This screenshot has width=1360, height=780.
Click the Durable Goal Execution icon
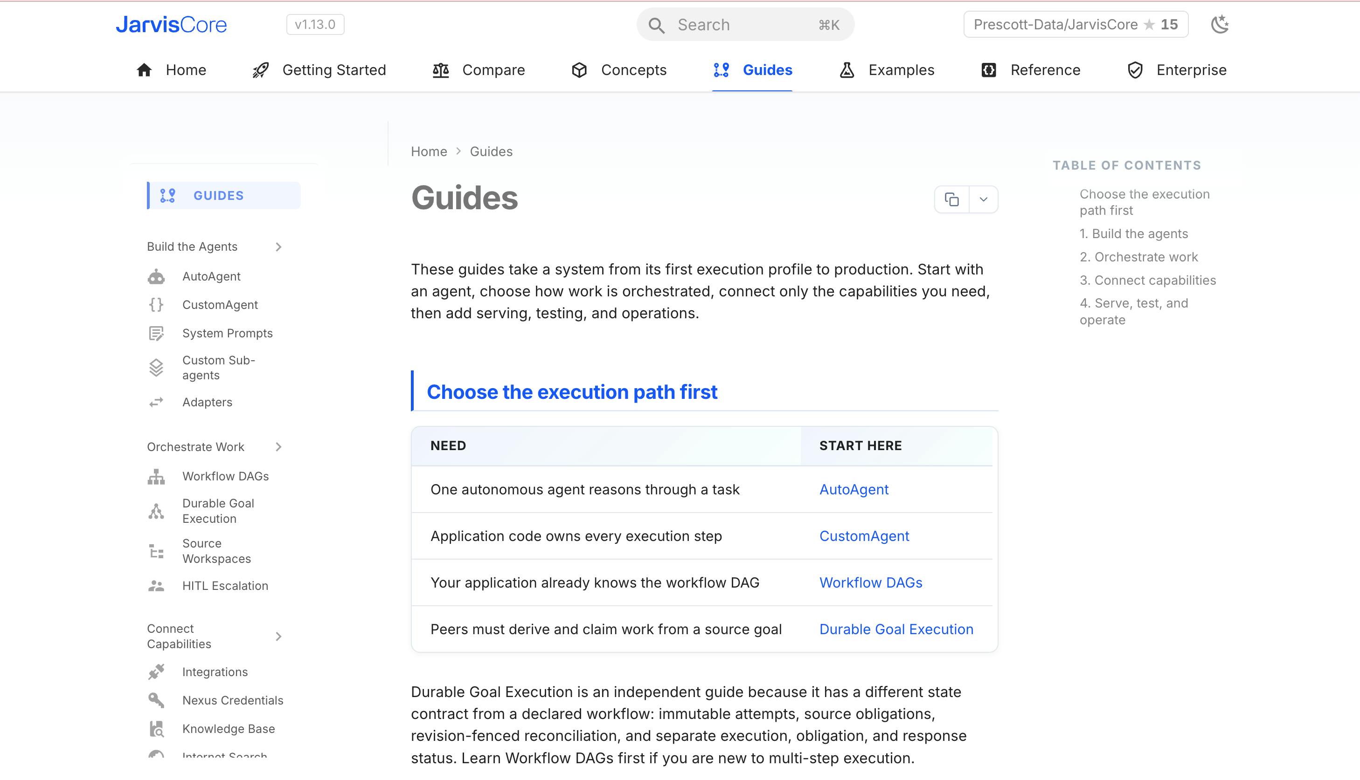156,511
